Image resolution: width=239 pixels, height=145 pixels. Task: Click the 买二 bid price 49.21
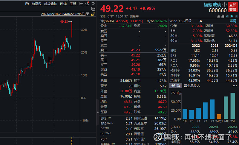136,60
